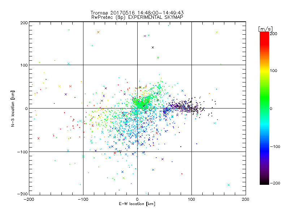Image resolution: width=289 pixels, height=217 pixels.
Task: Click the subtitle 'RwPretec (8p) EXPERIMENTAL SKYMAP'
Action: pos(137,17)
